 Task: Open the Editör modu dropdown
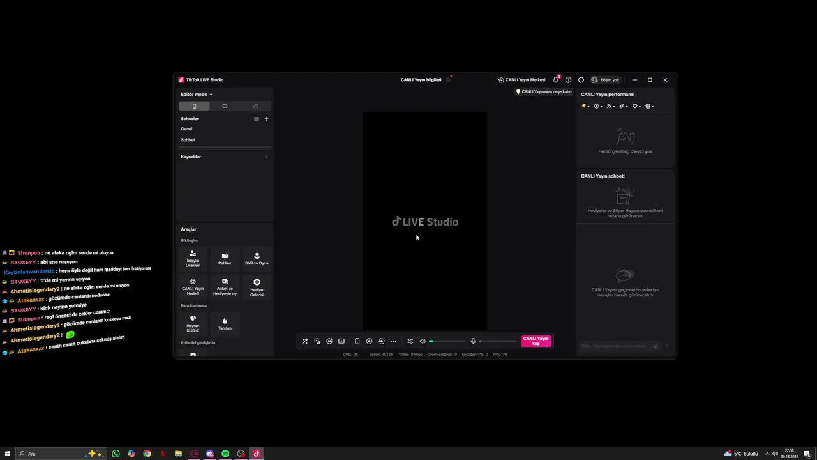pyautogui.click(x=196, y=94)
